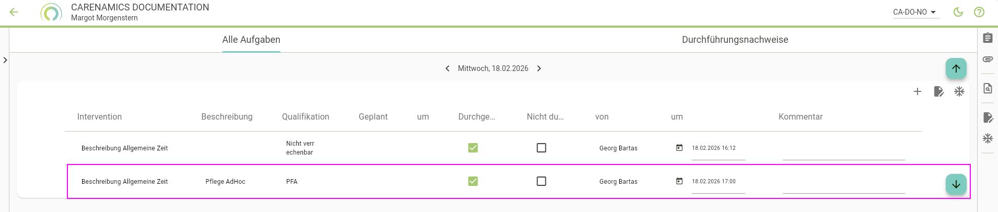Click the paperclip attachments icon

(x=988, y=60)
